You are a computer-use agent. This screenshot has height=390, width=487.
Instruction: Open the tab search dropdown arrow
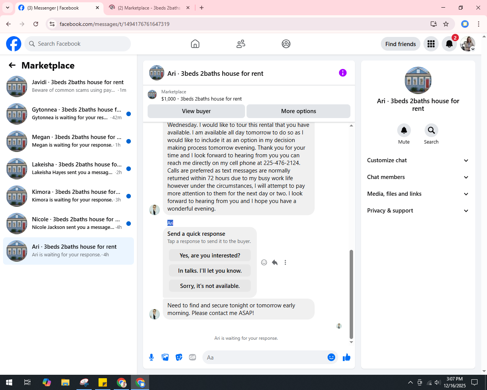coord(8,8)
